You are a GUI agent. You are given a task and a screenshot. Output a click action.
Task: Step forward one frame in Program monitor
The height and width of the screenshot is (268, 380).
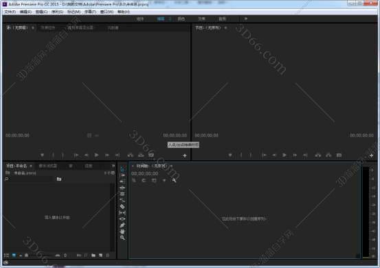pos(295,155)
